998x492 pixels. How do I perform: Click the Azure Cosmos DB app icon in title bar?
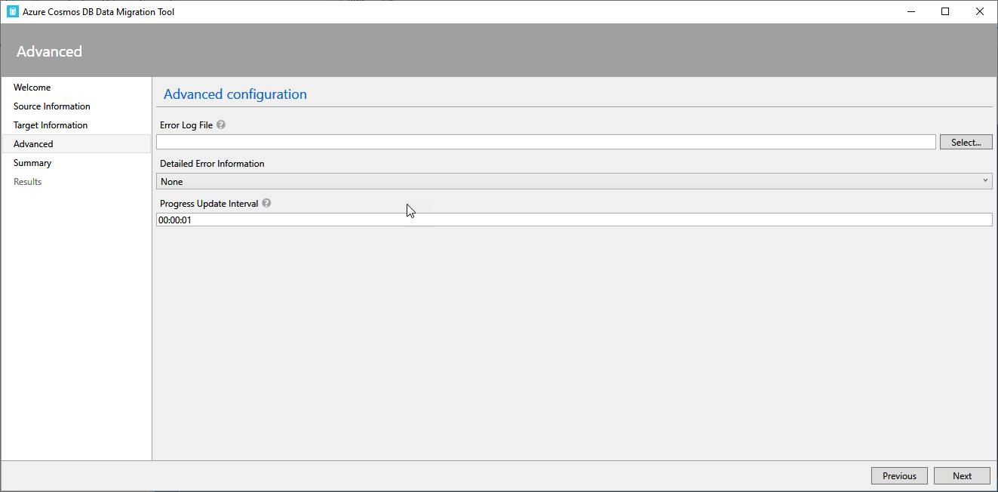click(x=12, y=11)
